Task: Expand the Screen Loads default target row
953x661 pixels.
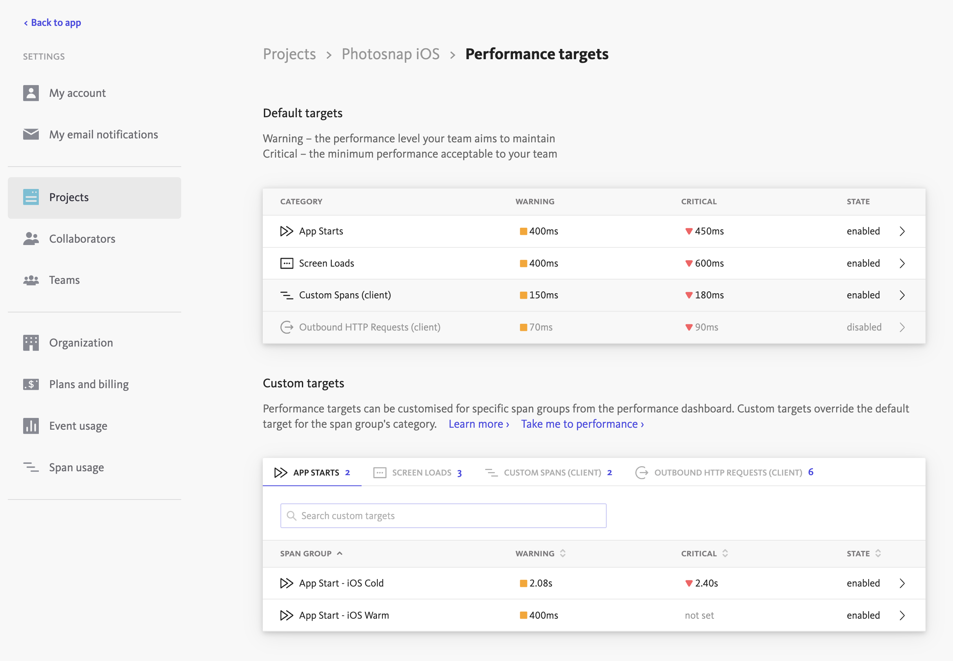Action: (902, 263)
